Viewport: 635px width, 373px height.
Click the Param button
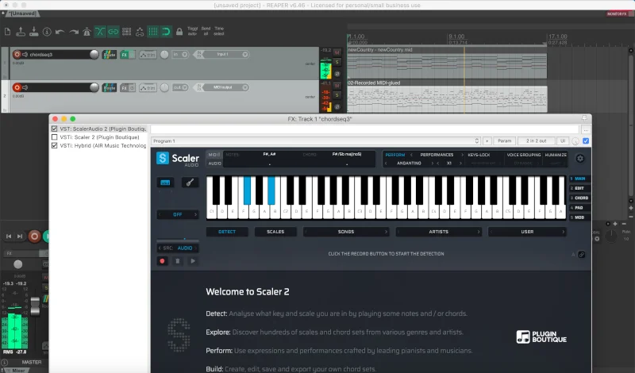[x=504, y=141]
